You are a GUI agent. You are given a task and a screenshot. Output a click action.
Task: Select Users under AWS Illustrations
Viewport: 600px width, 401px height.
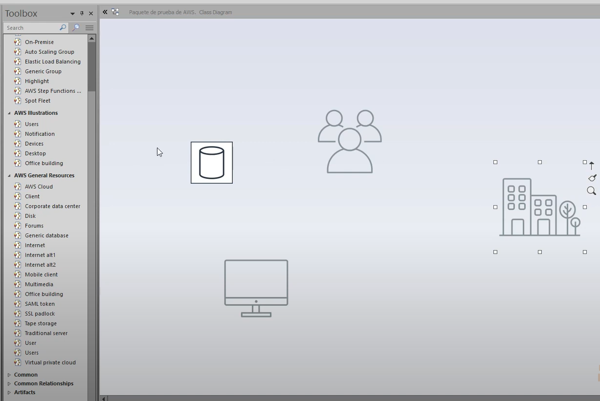(32, 124)
